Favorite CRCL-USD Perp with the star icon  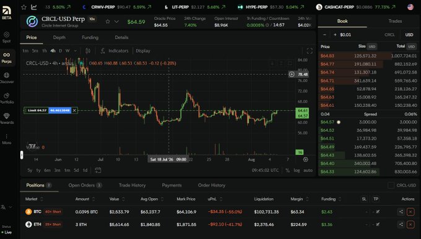pos(108,22)
